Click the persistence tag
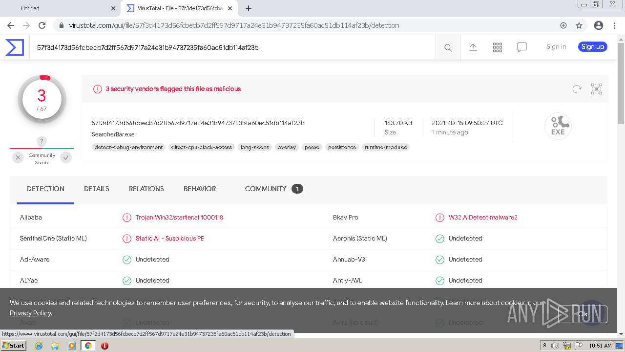Image resolution: width=625 pixels, height=352 pixels. (342, 147)
